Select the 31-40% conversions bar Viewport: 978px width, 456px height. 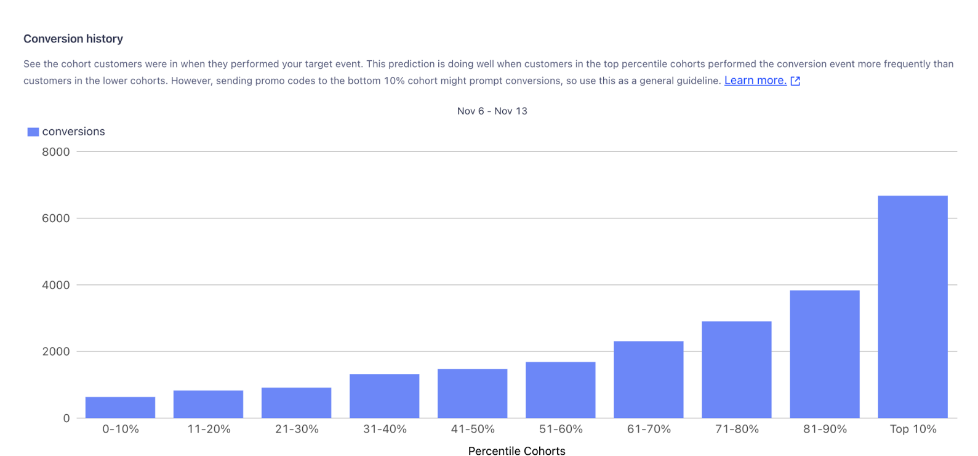coord(384,396)
